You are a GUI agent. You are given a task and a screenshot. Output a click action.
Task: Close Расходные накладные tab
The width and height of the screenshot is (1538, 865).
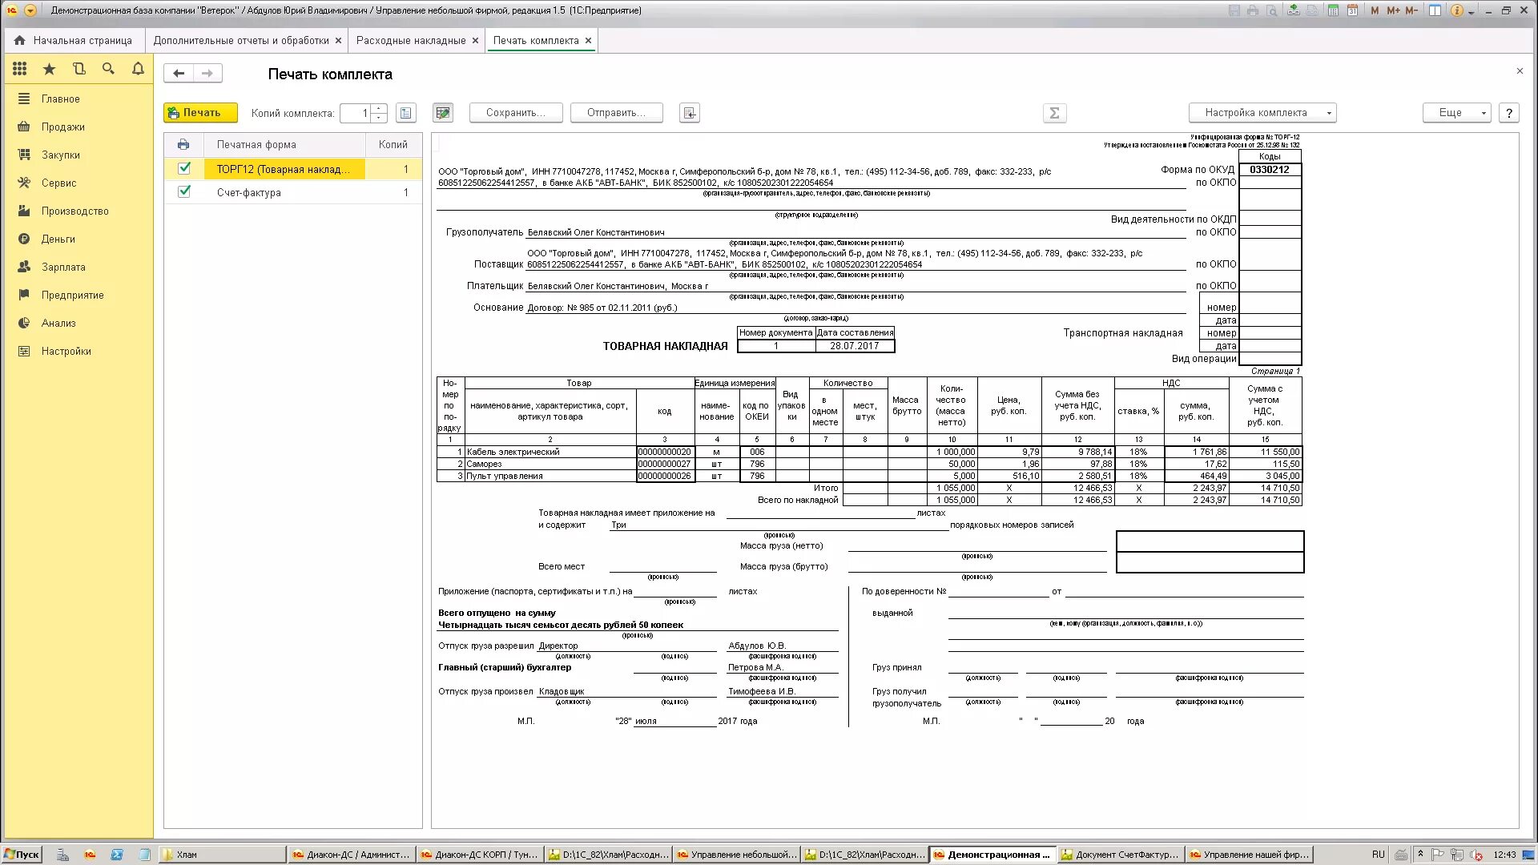[x=475, y=41]
